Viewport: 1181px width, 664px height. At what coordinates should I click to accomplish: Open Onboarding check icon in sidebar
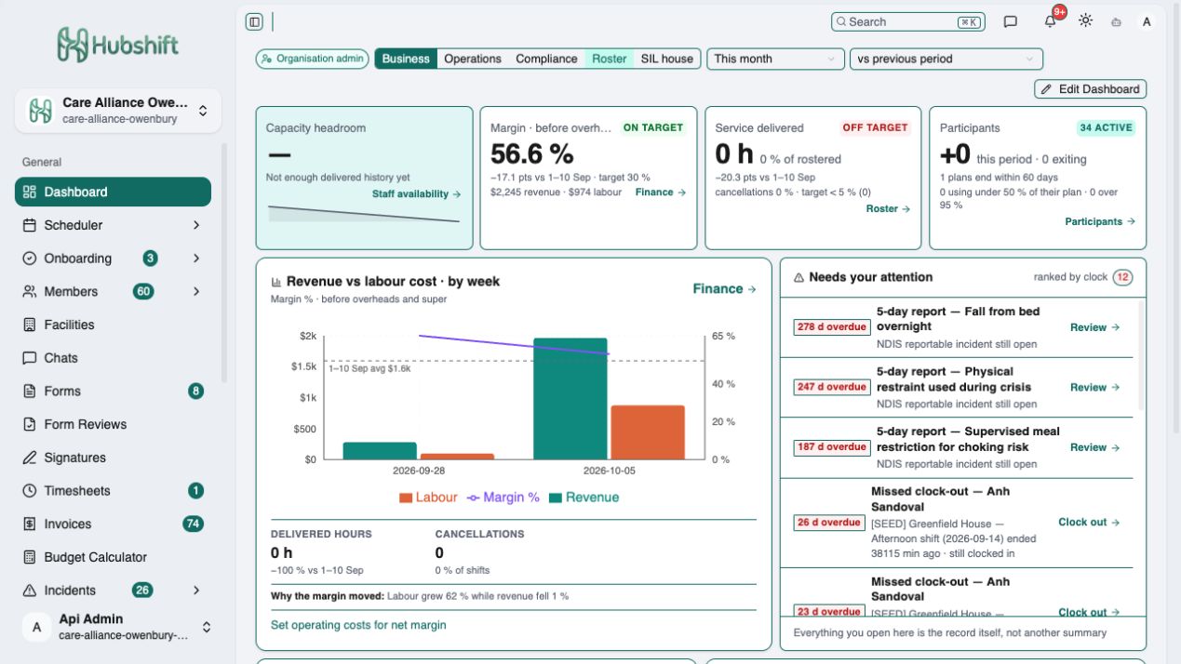click(29, 259)
